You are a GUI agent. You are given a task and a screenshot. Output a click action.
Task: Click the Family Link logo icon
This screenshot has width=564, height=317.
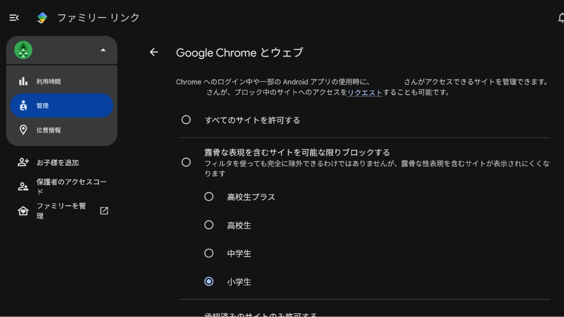pos(42,17)
